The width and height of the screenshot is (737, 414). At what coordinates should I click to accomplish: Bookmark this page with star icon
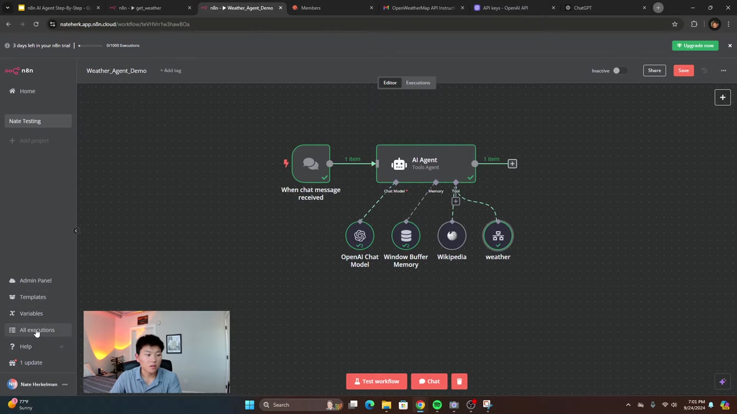point(674,24)
